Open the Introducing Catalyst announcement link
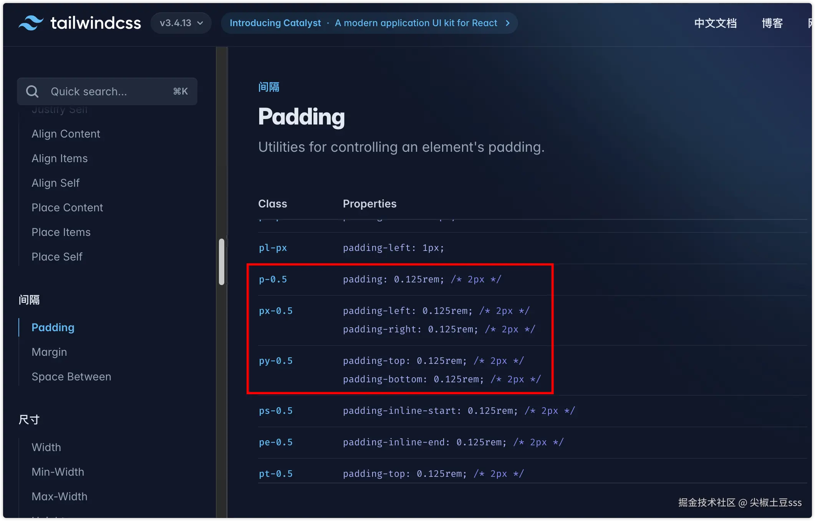 pos(275,23)
